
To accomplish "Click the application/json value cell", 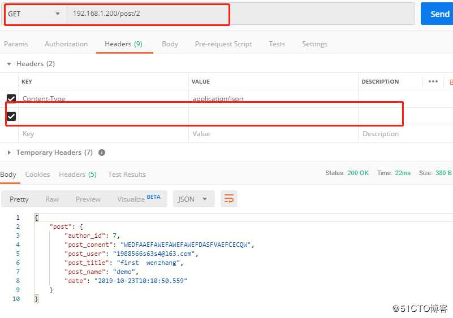I will 273,99.
